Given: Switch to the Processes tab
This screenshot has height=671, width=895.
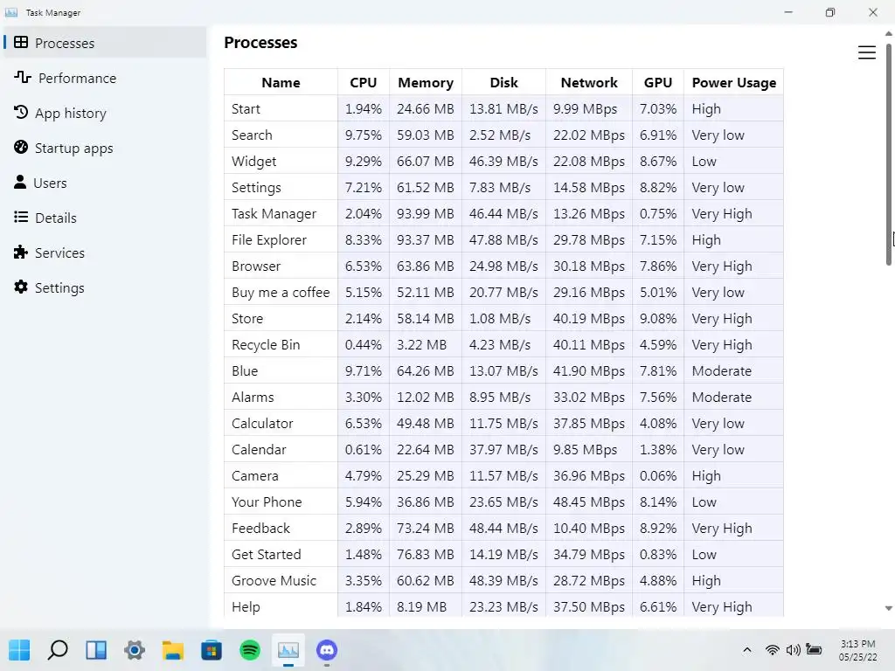Looking at the screenshot, I should point(65,43).
